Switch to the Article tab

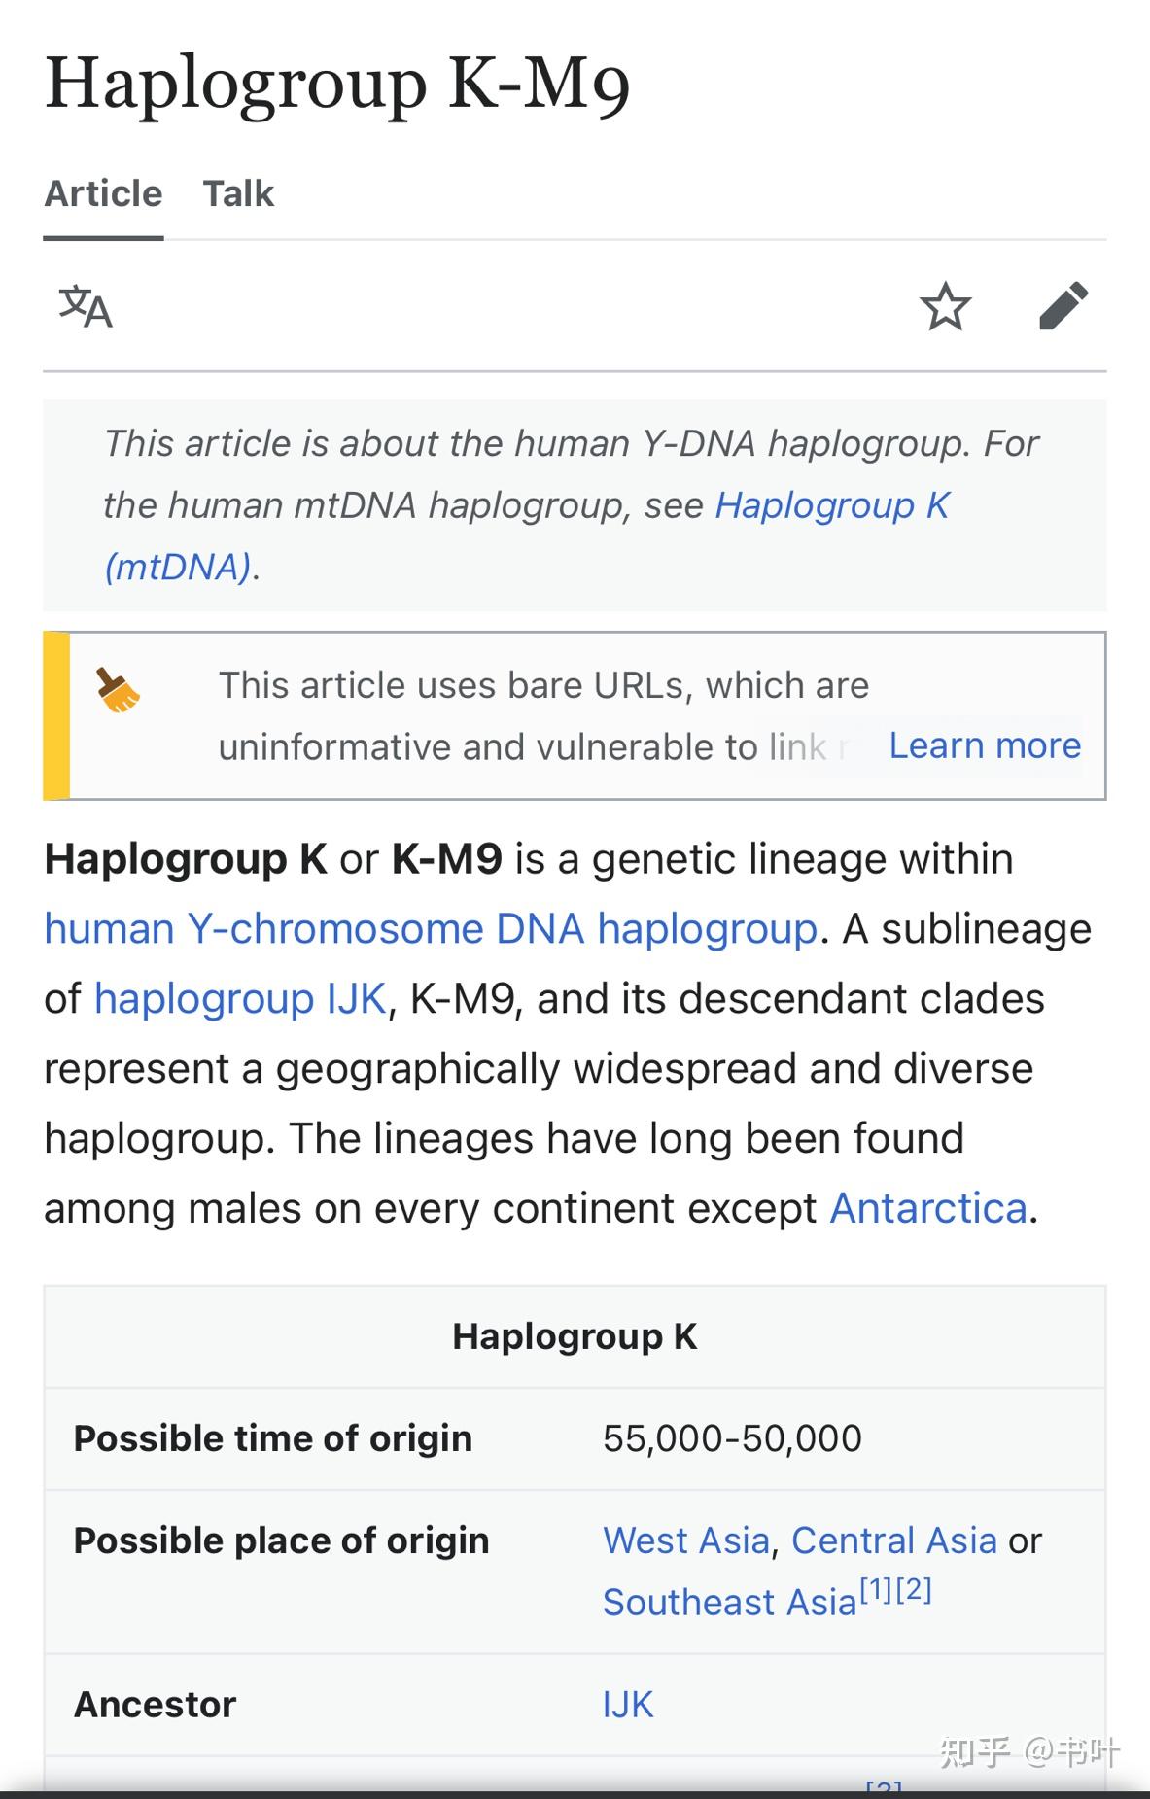[103, 193]
